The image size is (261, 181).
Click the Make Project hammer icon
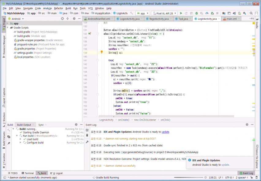pos(131,13)
